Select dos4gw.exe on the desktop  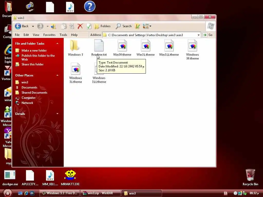coord(10,178)
